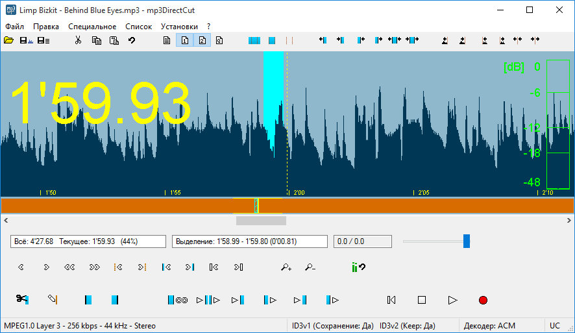This screenshot has height=333, width=575.
Task: Click the dashed orange cue lines icon
Action: click(x=289, y=40)
